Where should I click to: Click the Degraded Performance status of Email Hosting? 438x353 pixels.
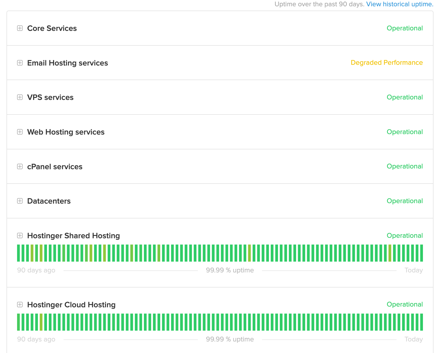coord(387,63)
